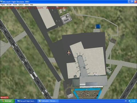
Task: Open the Views menu
Action: (x=27, y=5)
